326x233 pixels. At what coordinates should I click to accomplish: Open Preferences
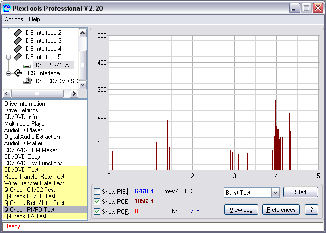pos(281,209)
